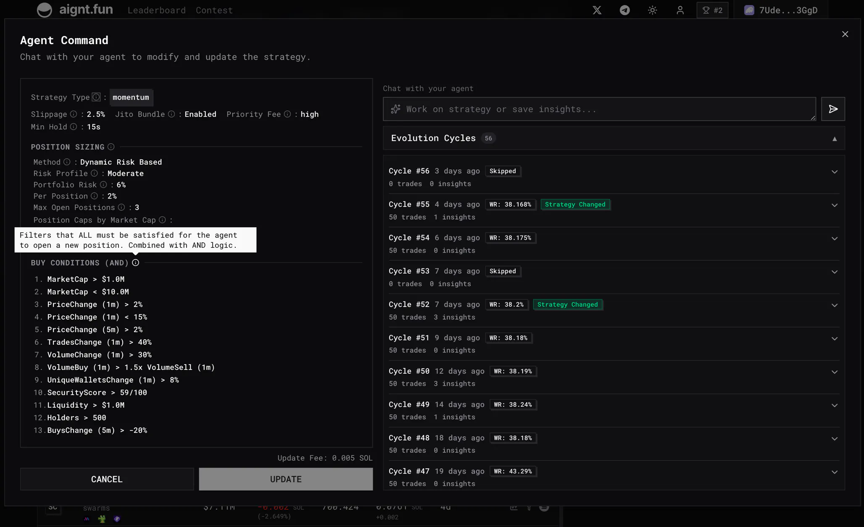The width and height of the screenshot is (864, 527).
Task: Click buy condition 'Liquidity > $1.0M'
Action: pyautogui.click(x=86, y=405)
